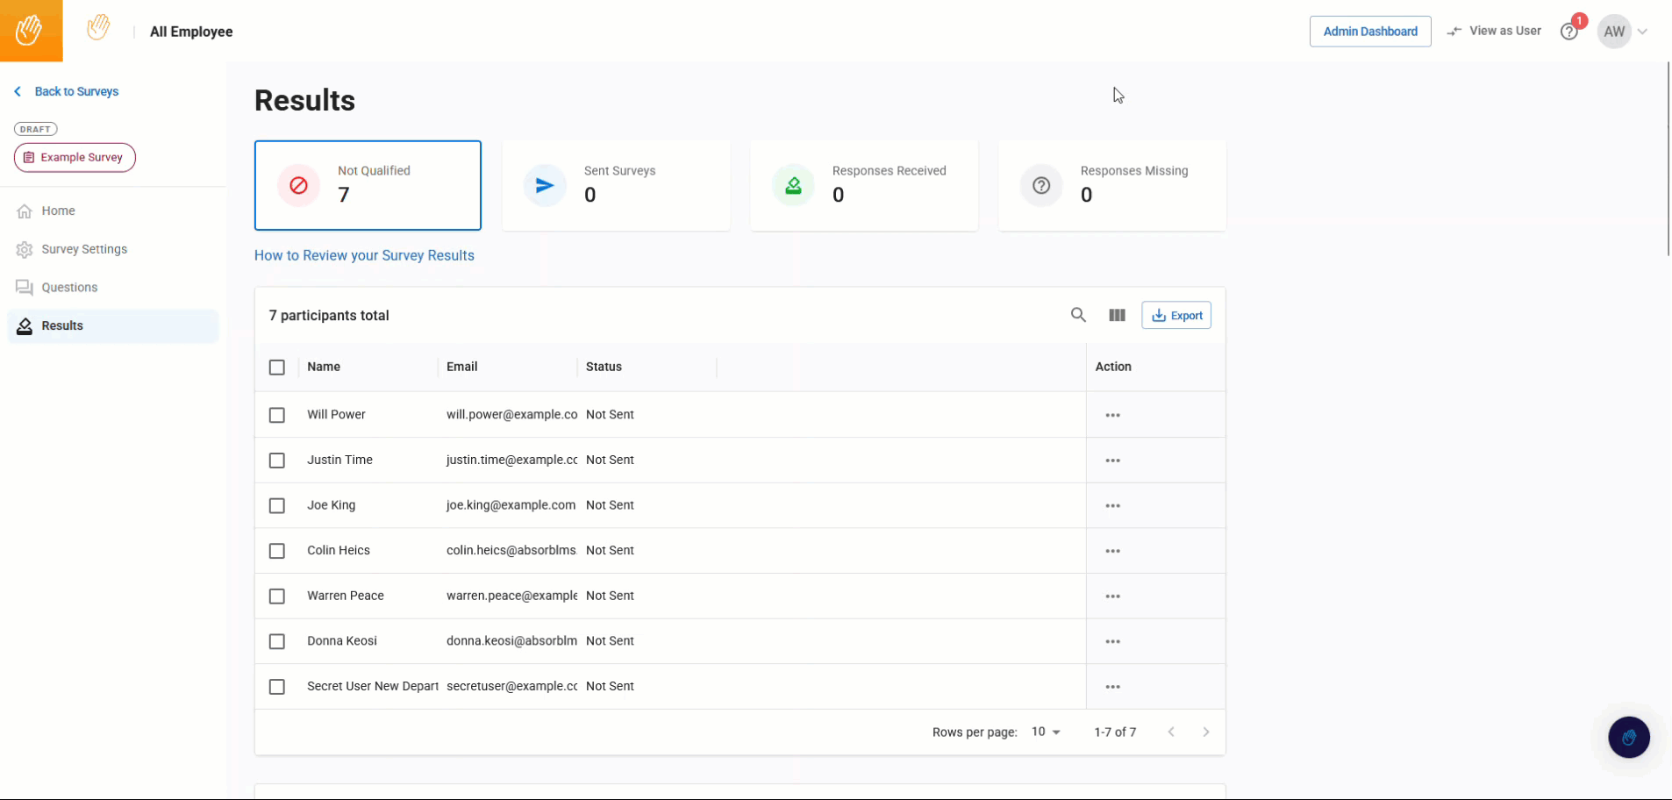Open the AW user account menu
Screen dimensions: 1672x800
(1623, 32)
